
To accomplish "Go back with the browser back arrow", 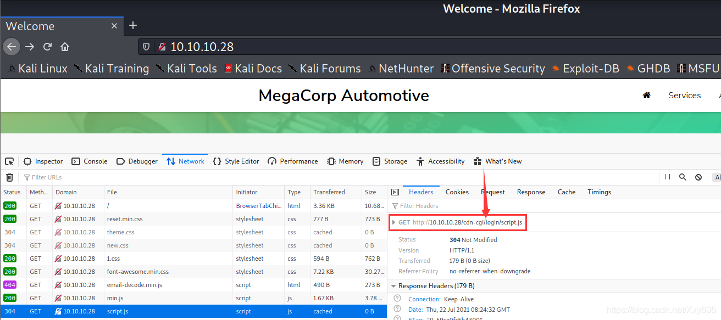I will 12,47.
